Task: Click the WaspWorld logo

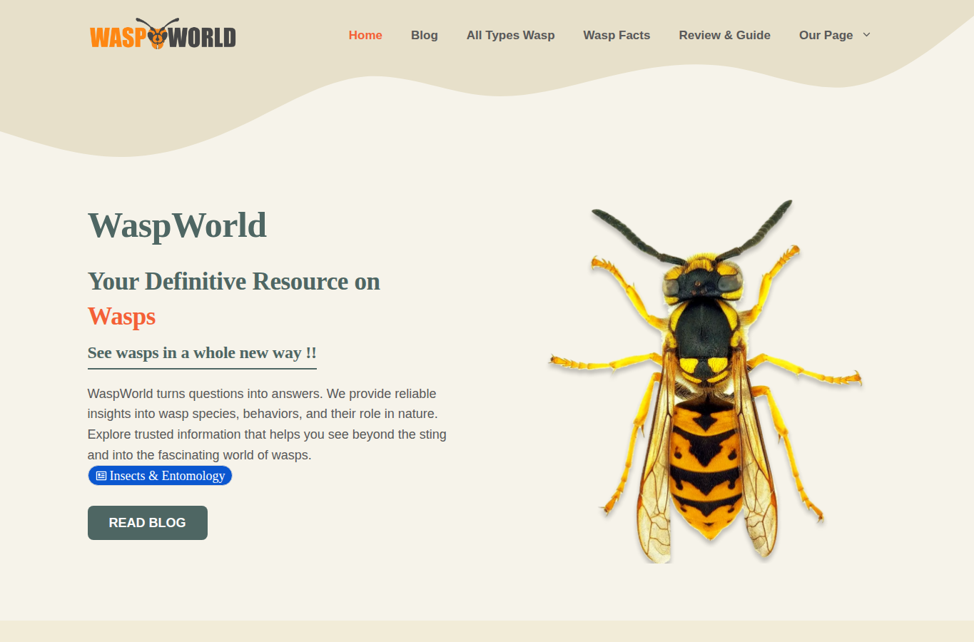Action: (x=163, y=34)
